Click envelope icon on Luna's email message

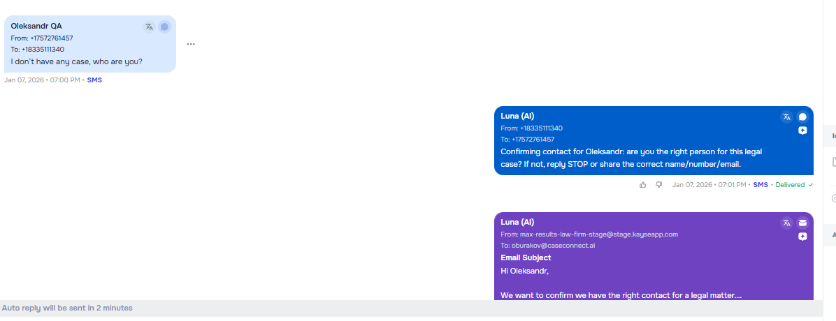click(802, 223)
